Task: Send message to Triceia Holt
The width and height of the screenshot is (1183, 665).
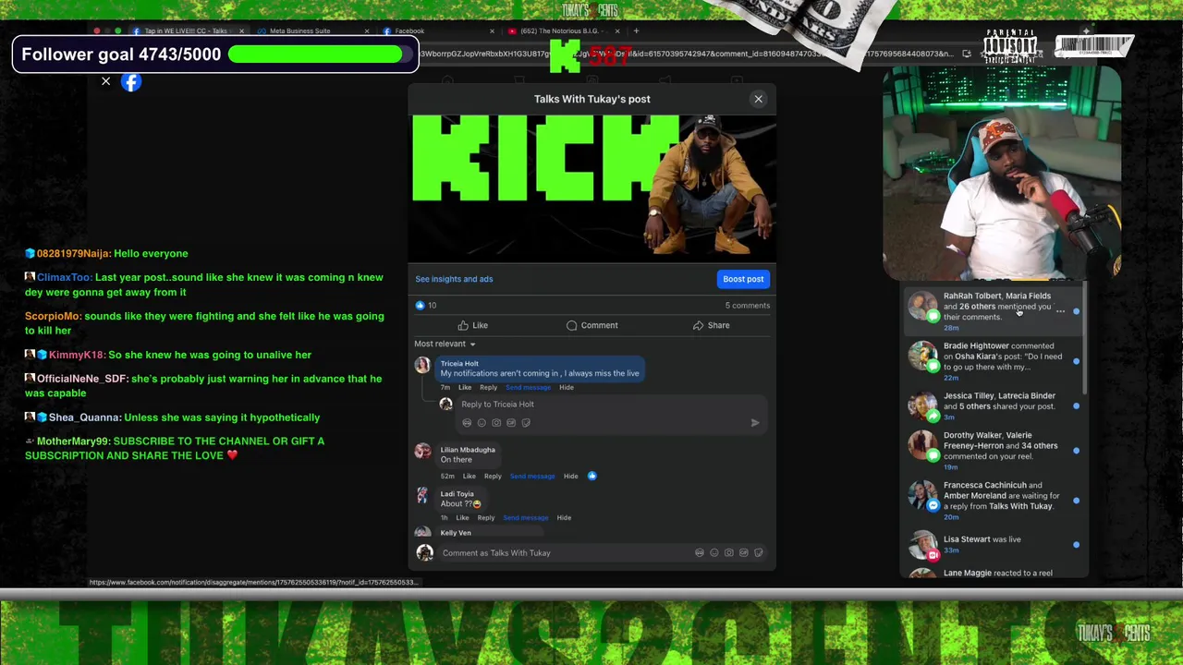Action: [x=528, y=388]
